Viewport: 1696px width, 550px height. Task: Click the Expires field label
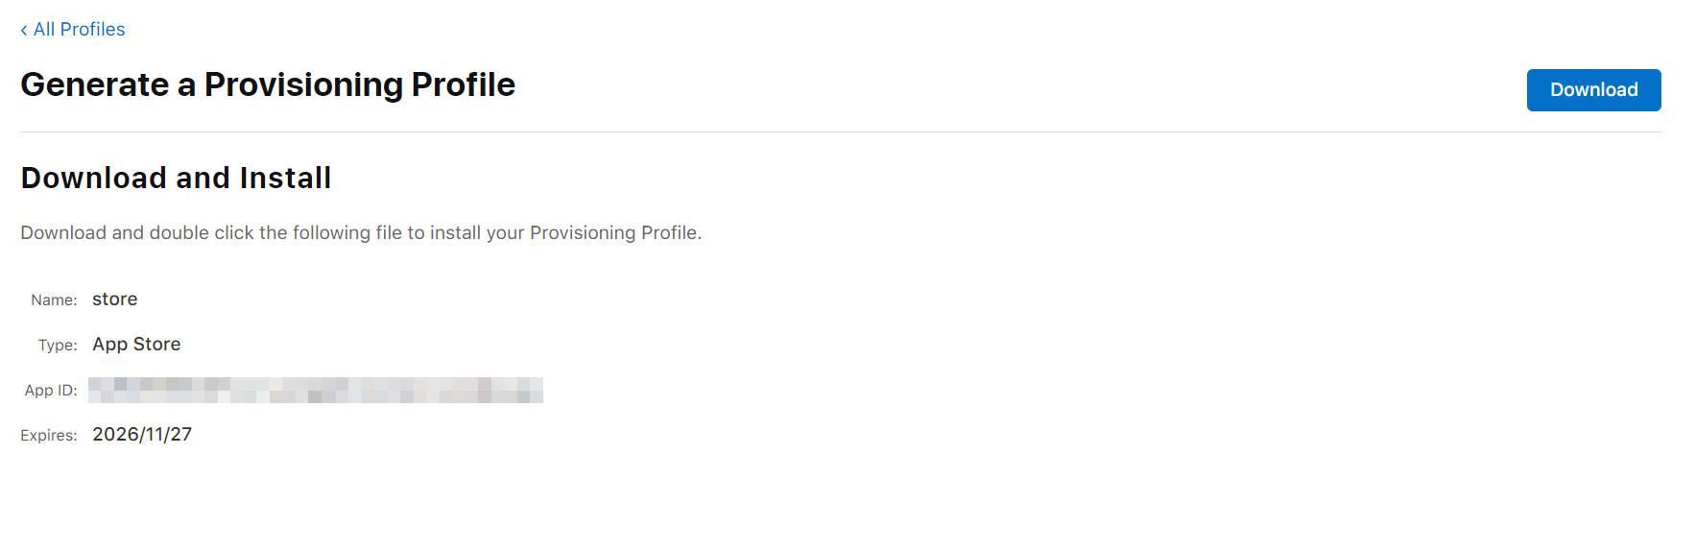[49, 436]
